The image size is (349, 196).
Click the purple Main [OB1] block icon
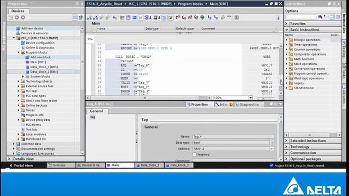27,62
